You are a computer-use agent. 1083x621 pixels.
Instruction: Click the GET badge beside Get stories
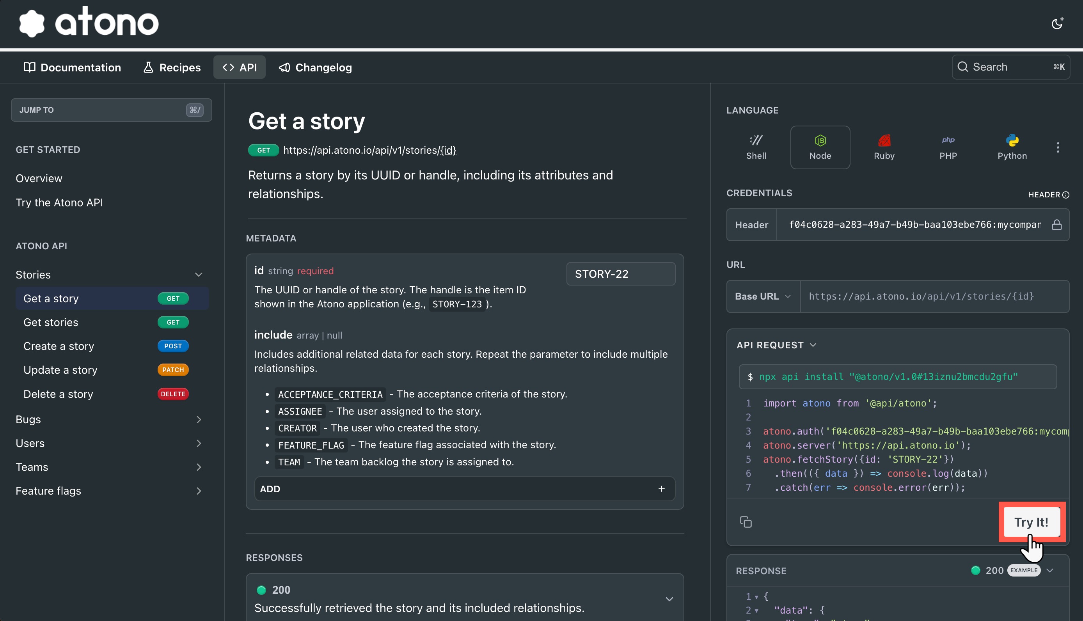[x=173, y=323]
